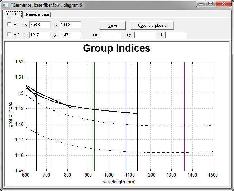234x191 pixels.
Task: Click the 900 x-axis tick label
Action: [x=88, y=175]
